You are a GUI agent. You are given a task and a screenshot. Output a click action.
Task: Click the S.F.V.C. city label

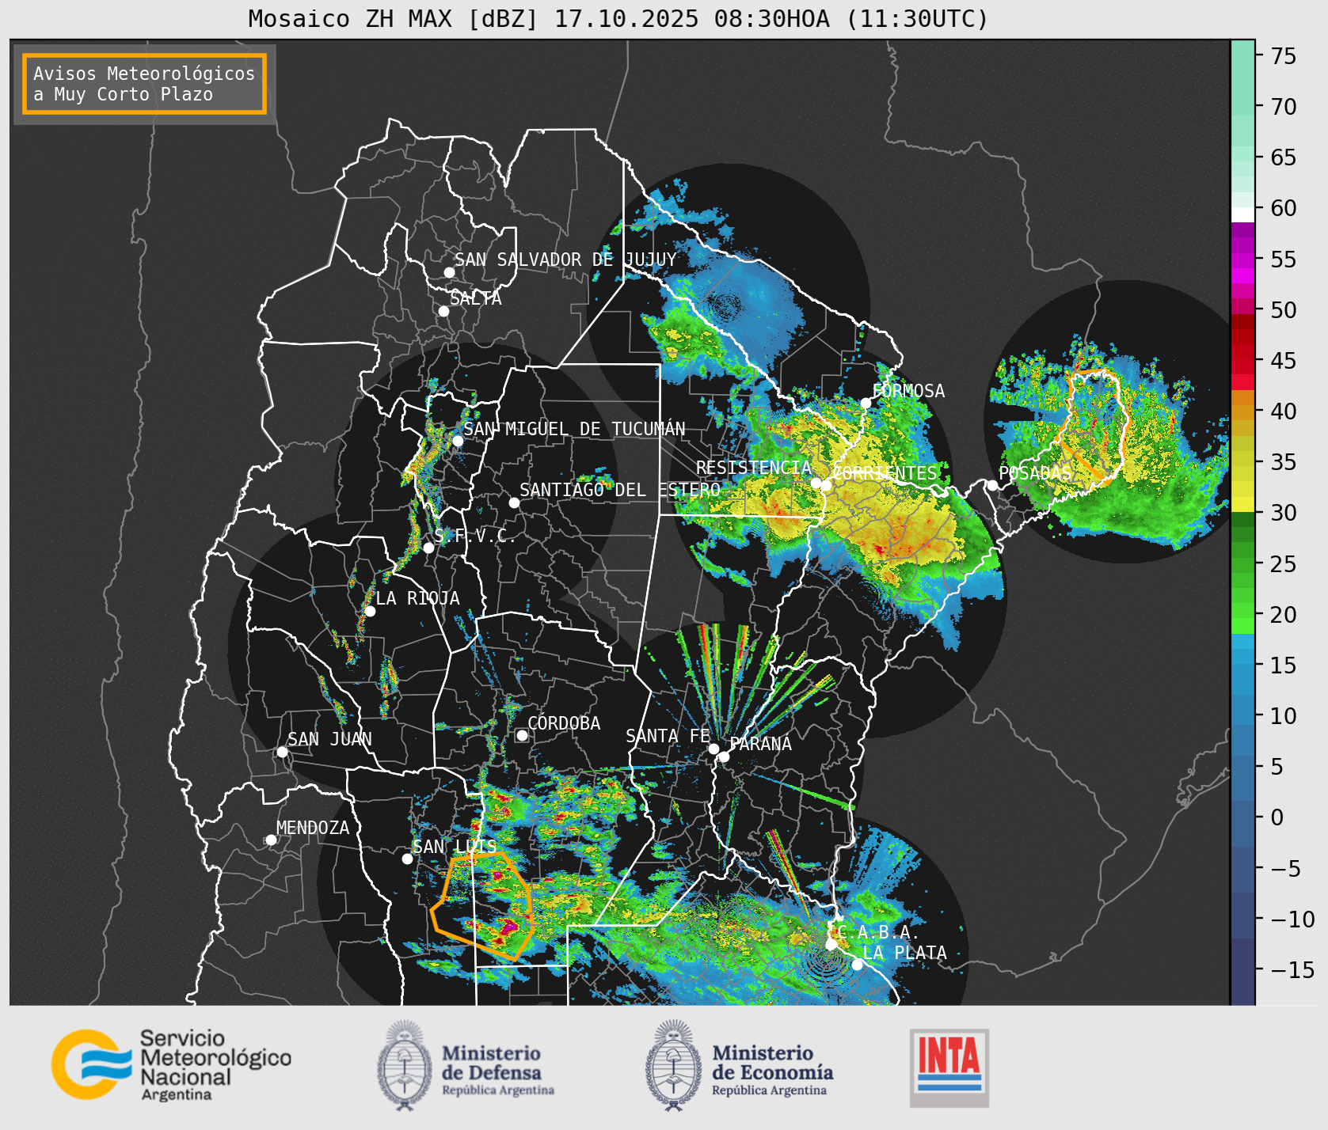pos(475,536)
